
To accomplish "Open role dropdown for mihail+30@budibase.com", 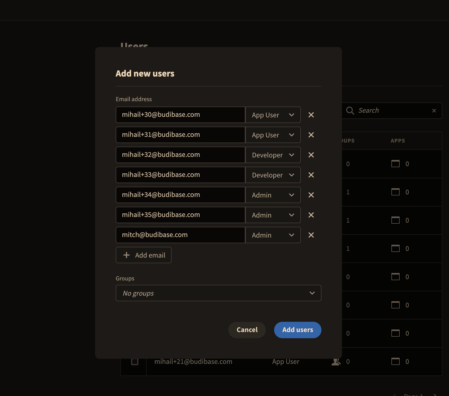I will [x=273, y=115].
